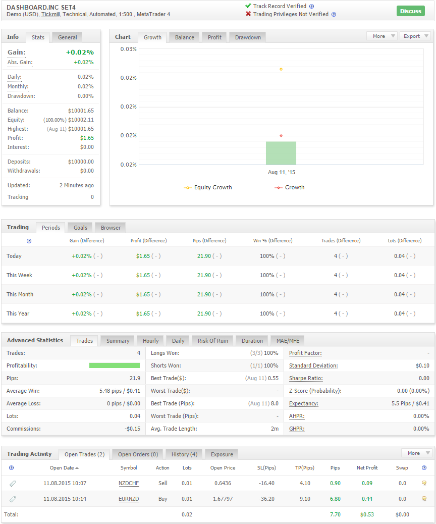Click the Expectancy label
This screenshot has width=436, height=524.
[303, 404]
